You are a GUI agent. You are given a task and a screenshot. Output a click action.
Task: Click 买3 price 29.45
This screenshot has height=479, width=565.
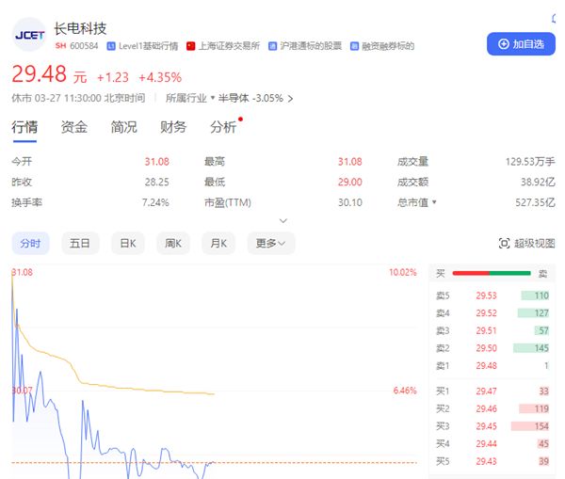(x=486, y=426)
